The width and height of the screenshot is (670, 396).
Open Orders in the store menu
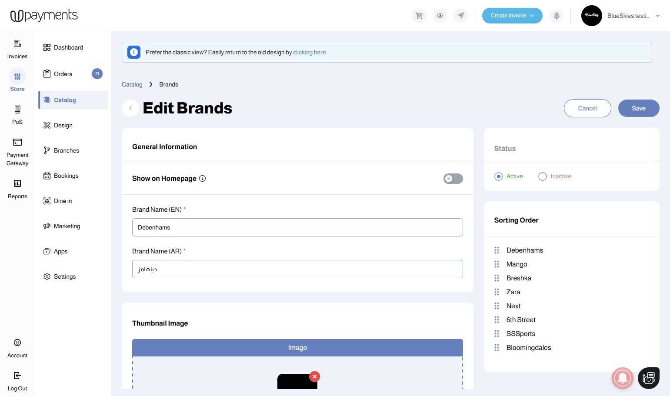(73, 74)
